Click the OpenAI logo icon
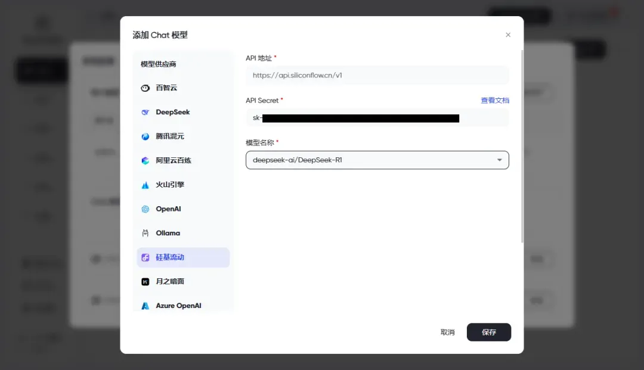 (145, 209)
